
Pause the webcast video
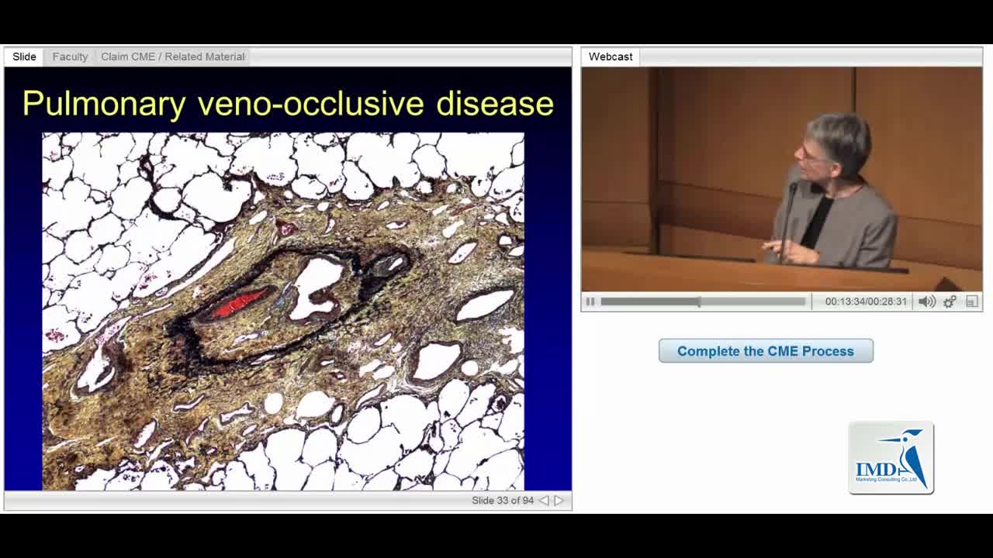pyautogui.click(x=590, y=301)
